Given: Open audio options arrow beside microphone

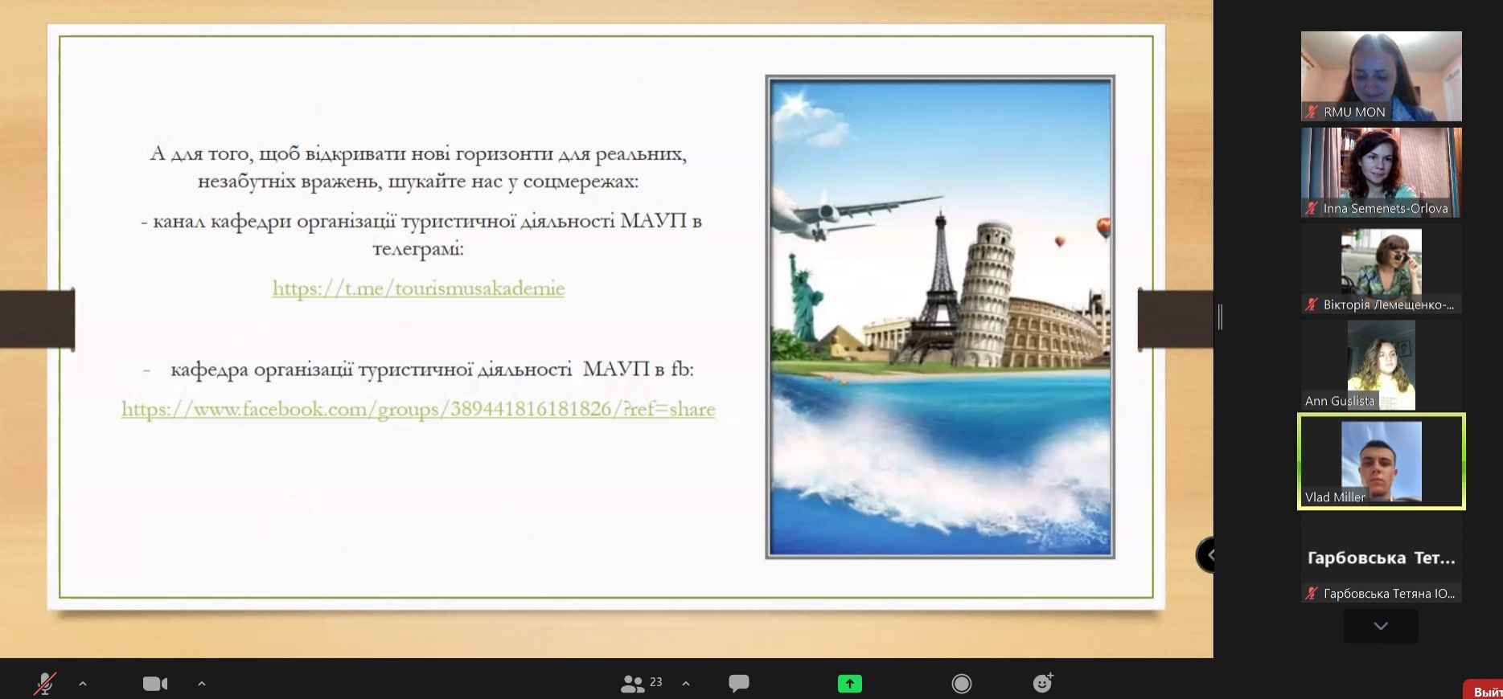Looking at the screenshot, I should [83, 684].
